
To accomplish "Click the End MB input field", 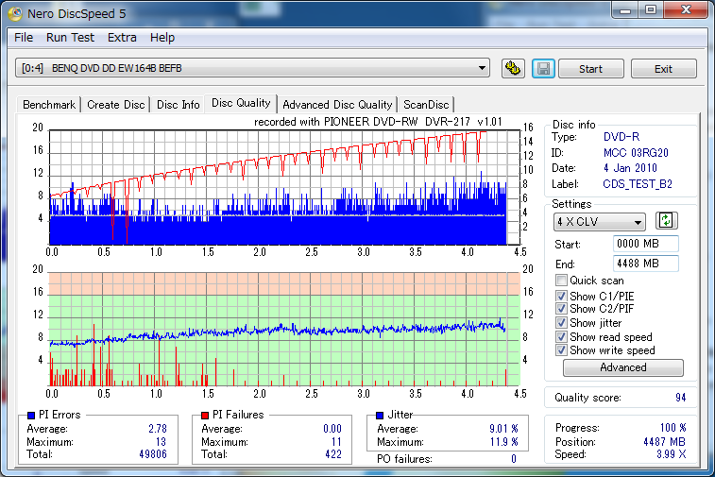I will (x=645, y=264).
